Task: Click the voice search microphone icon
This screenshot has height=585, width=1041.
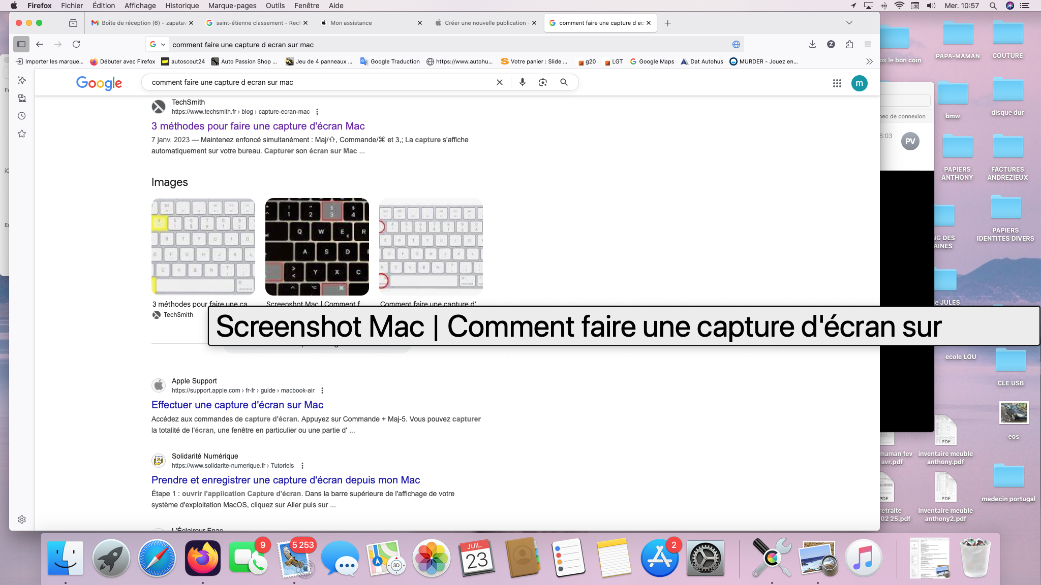Action: click(x=522, y=82)
